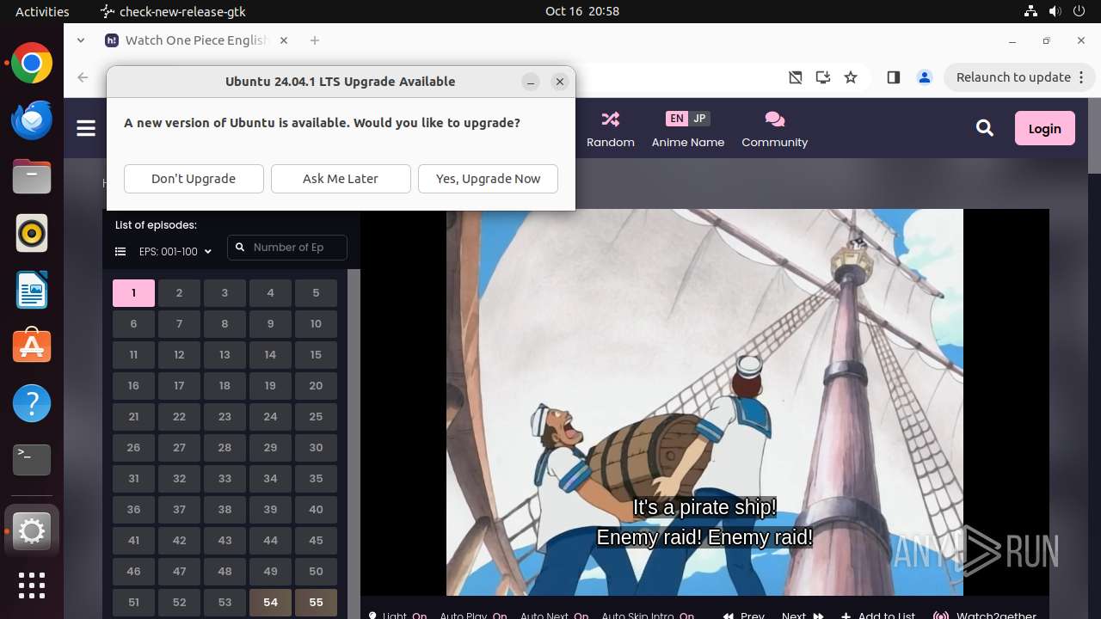The image size is (1101, 619).
Task: Click the video player frame
Action: tap(704, 402)
